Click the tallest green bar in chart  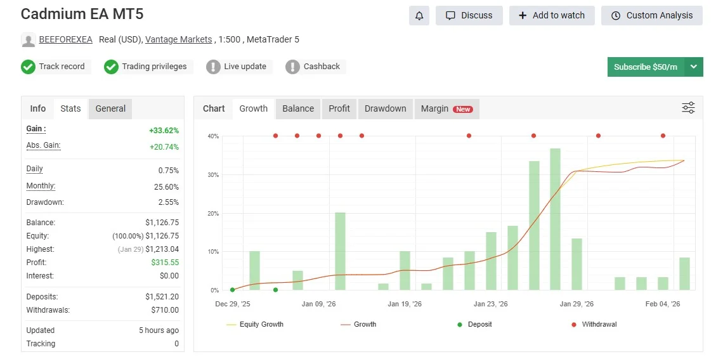[x=555, y=219]
